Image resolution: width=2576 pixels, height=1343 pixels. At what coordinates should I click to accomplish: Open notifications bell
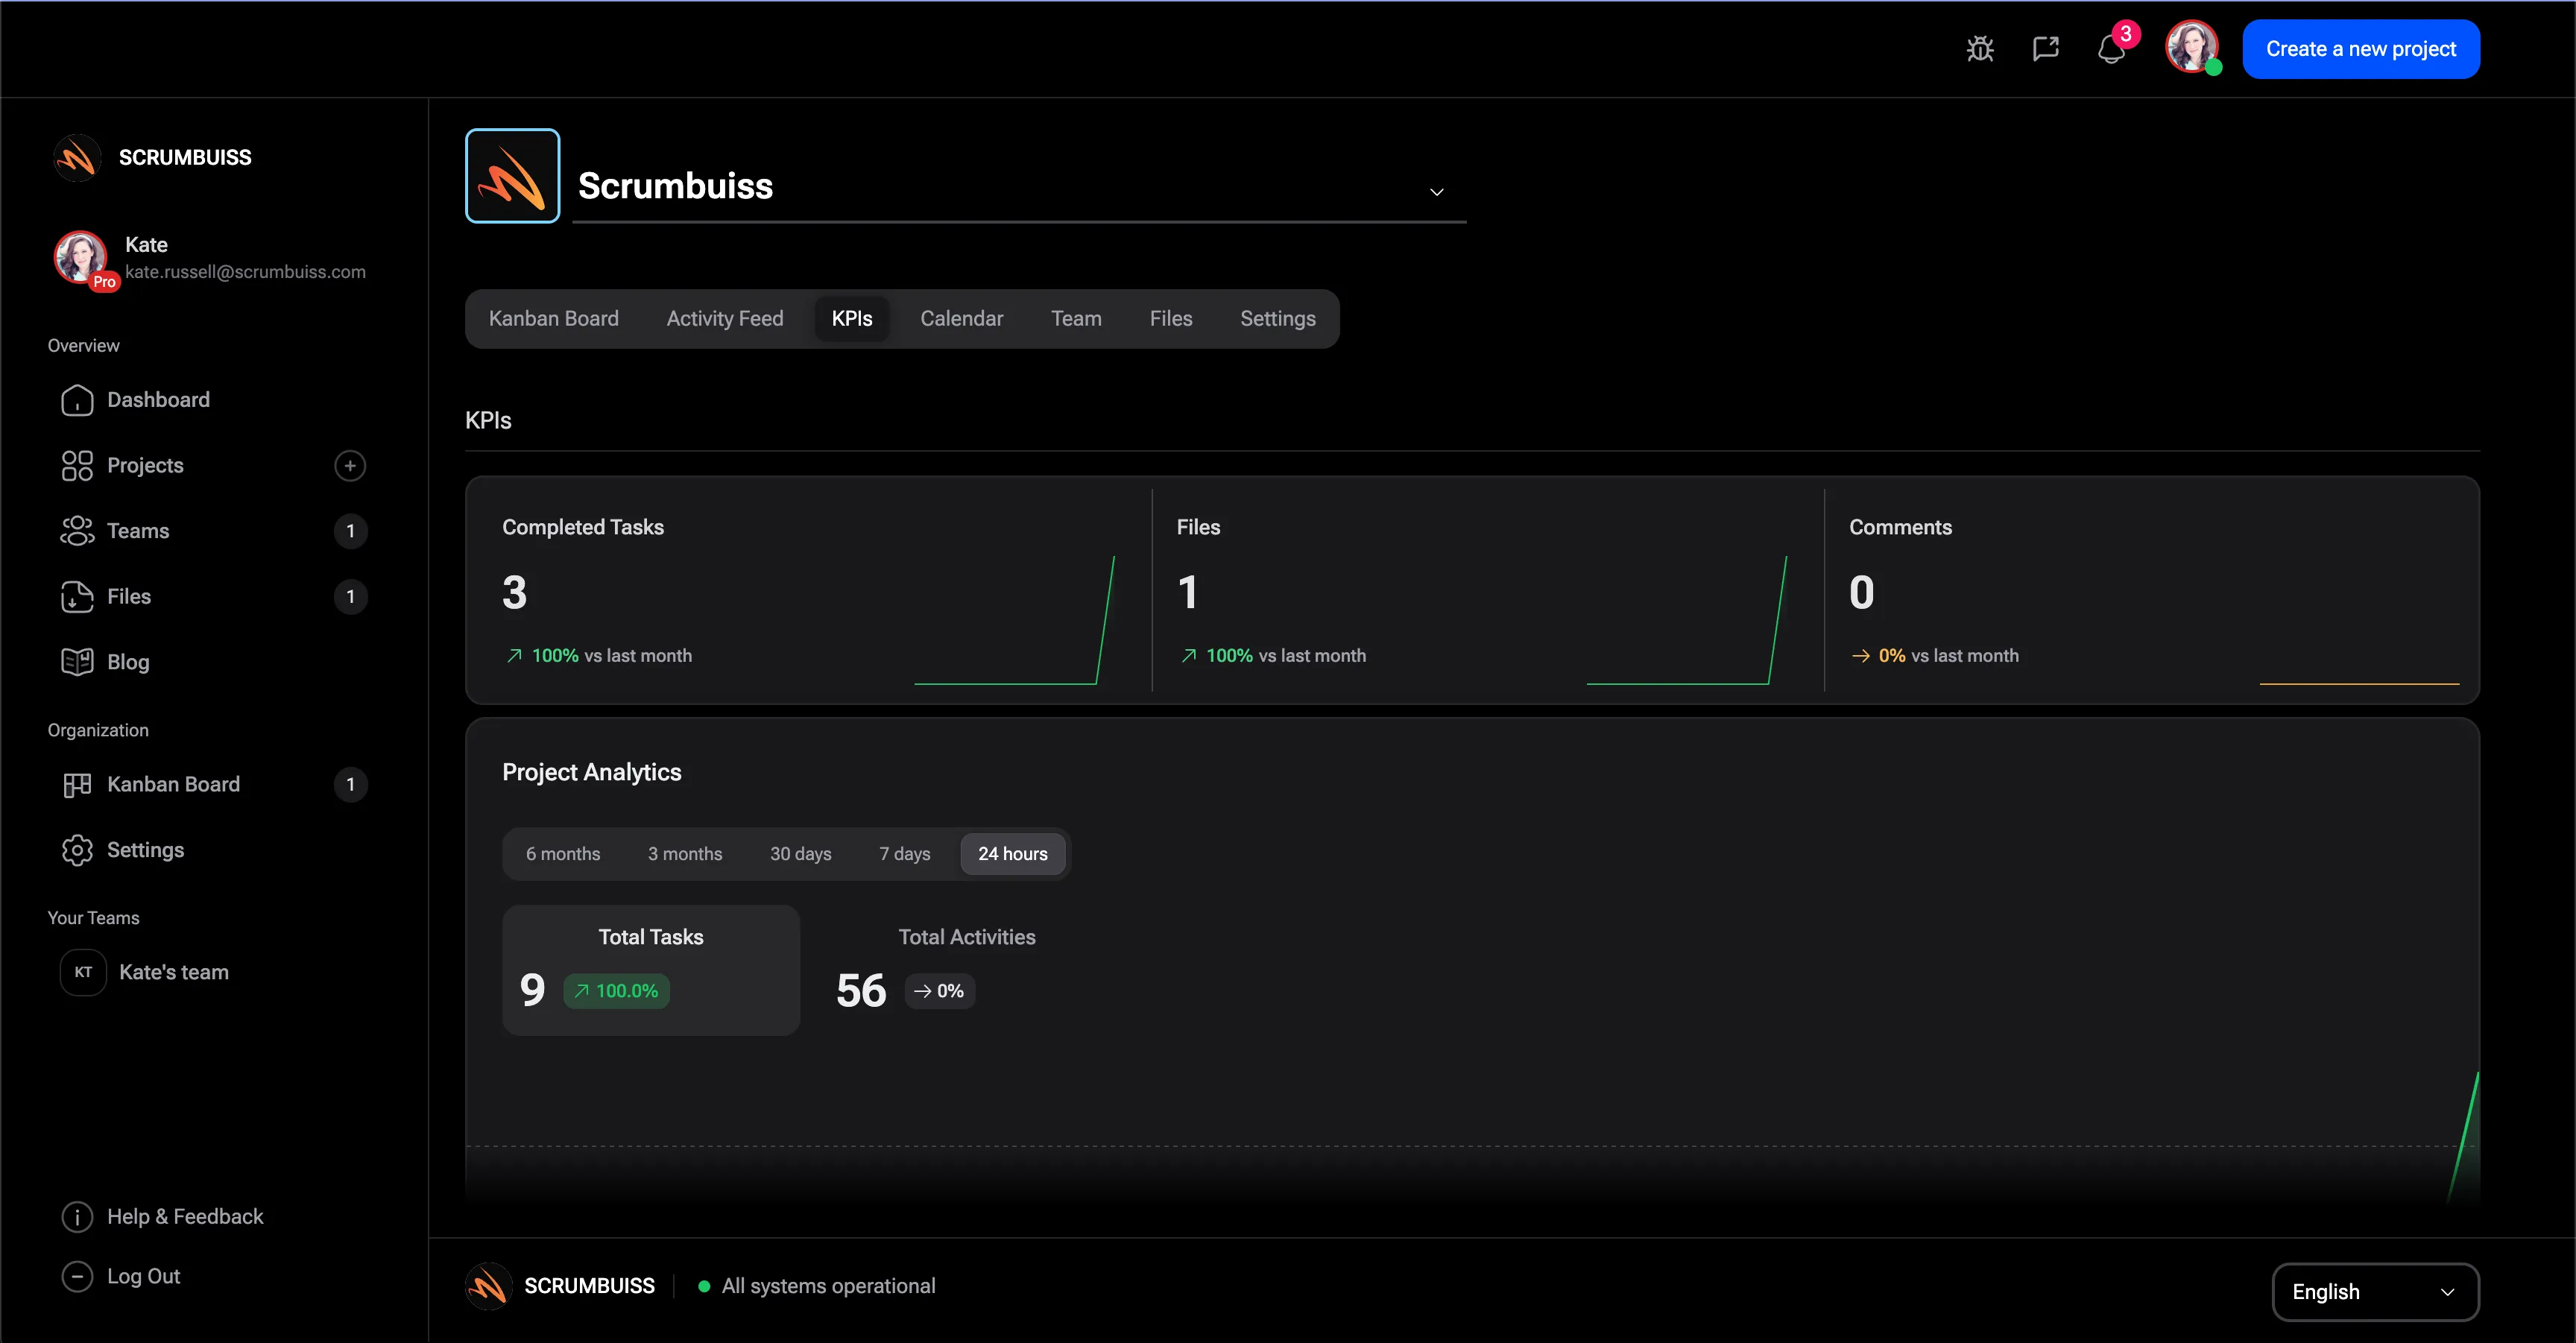[2111, 49]
